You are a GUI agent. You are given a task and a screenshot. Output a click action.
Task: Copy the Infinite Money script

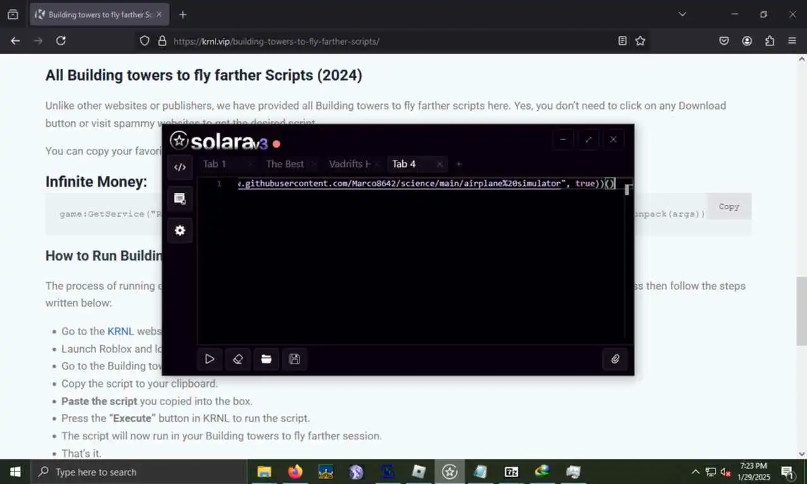(729, 206)
